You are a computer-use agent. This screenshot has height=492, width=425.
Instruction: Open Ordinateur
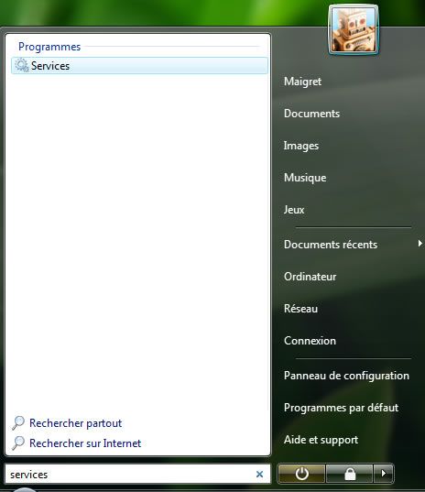[310, 277]
